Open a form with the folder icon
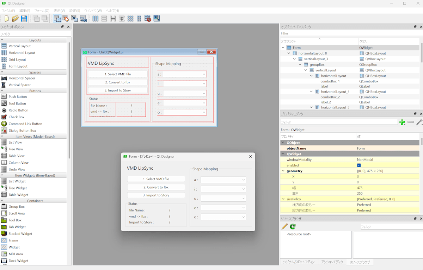 (15, 19)
